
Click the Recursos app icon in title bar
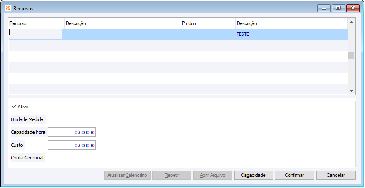pyautogui.click(x=9, y=9)
